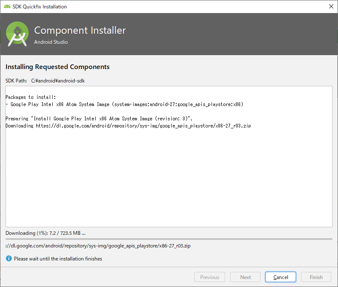
Task: Click inside the installation log text area
Action: coord(169,177)
